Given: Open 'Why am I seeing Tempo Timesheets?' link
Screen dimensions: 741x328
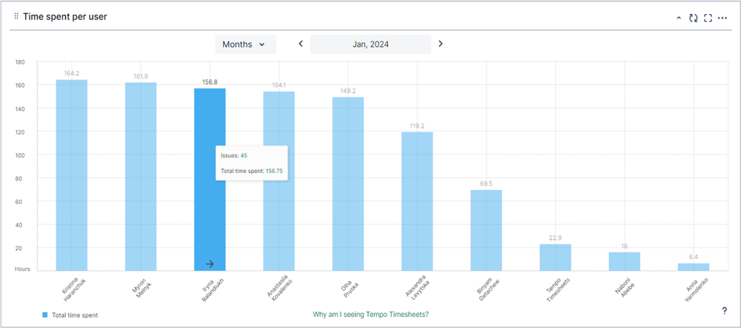Looking at the screenshot, I should [x=371, y=315].
